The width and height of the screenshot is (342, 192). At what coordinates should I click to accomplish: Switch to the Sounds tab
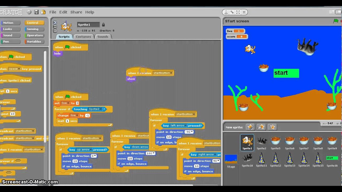pos(103,37)
